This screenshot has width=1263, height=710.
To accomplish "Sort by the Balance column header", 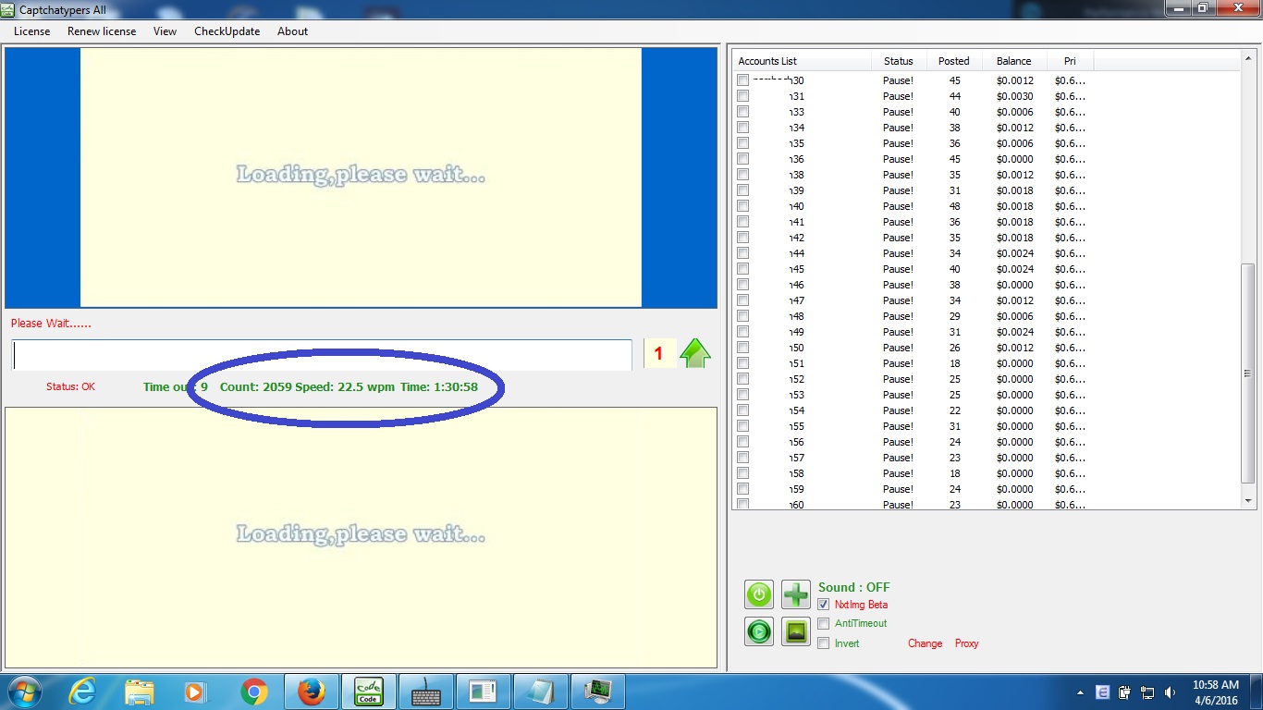I will click(x=1014, y=61).
